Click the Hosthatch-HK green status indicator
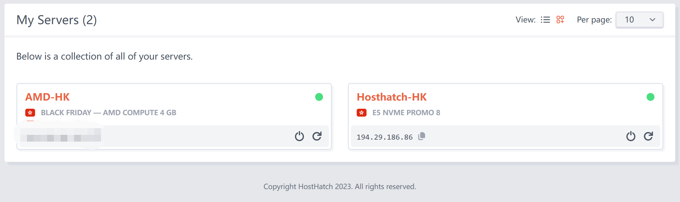Screen dimensions: 680x202 pyautogui.click(x=651, y=97)
